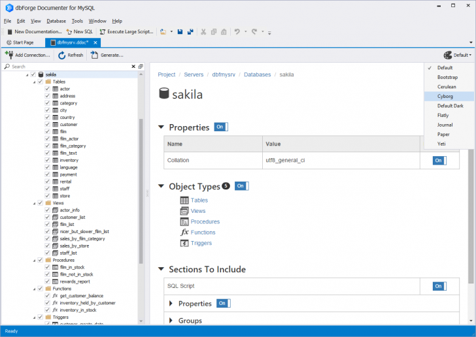Screen dimensions: 476x337
Task: Click the Databases breadcrumb link
Action: tap(257, 74)
